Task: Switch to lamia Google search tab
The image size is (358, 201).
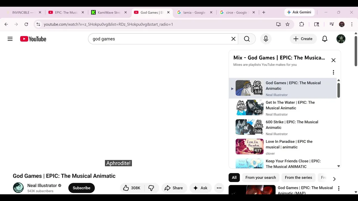Action: (x=194, y=12)
